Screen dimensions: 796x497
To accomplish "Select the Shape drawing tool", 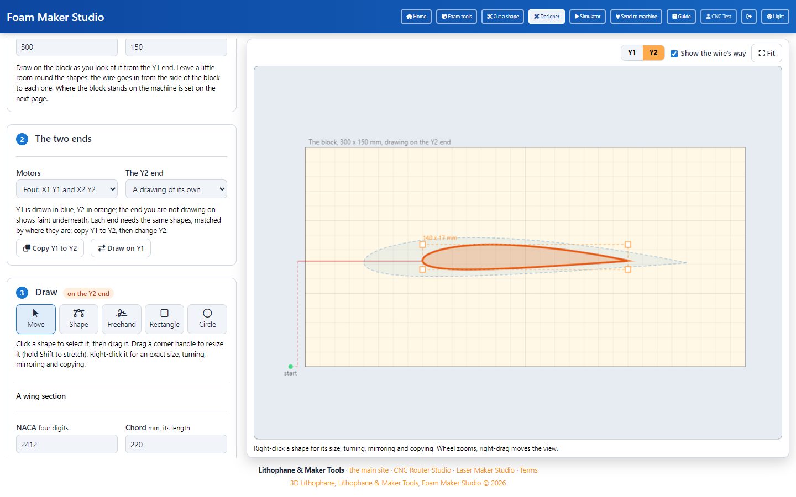I will coord(78,319).
